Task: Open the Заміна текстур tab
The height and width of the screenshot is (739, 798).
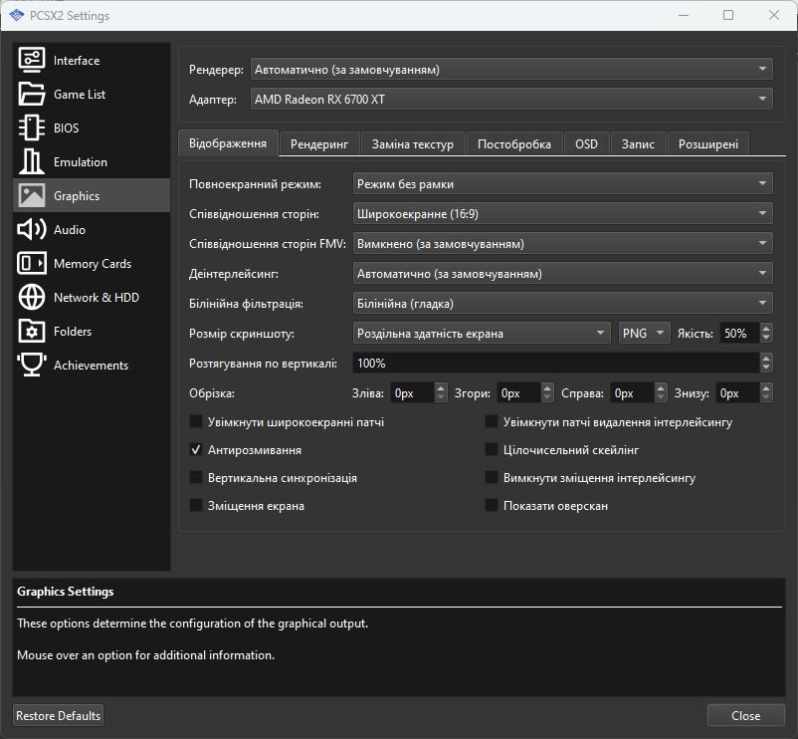Action: pyautogui.click(x=413, y=144)
